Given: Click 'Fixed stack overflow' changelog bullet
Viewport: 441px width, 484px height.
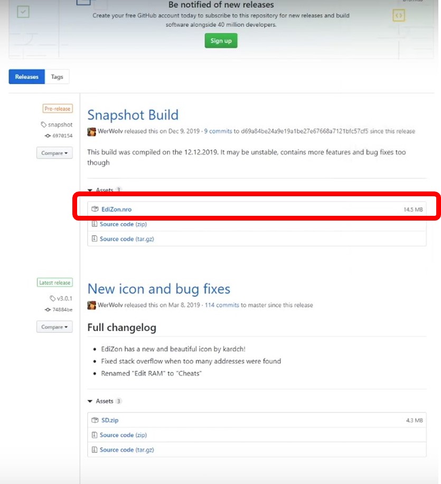Looking at the screenshot, I should click(x=191, y=361).
